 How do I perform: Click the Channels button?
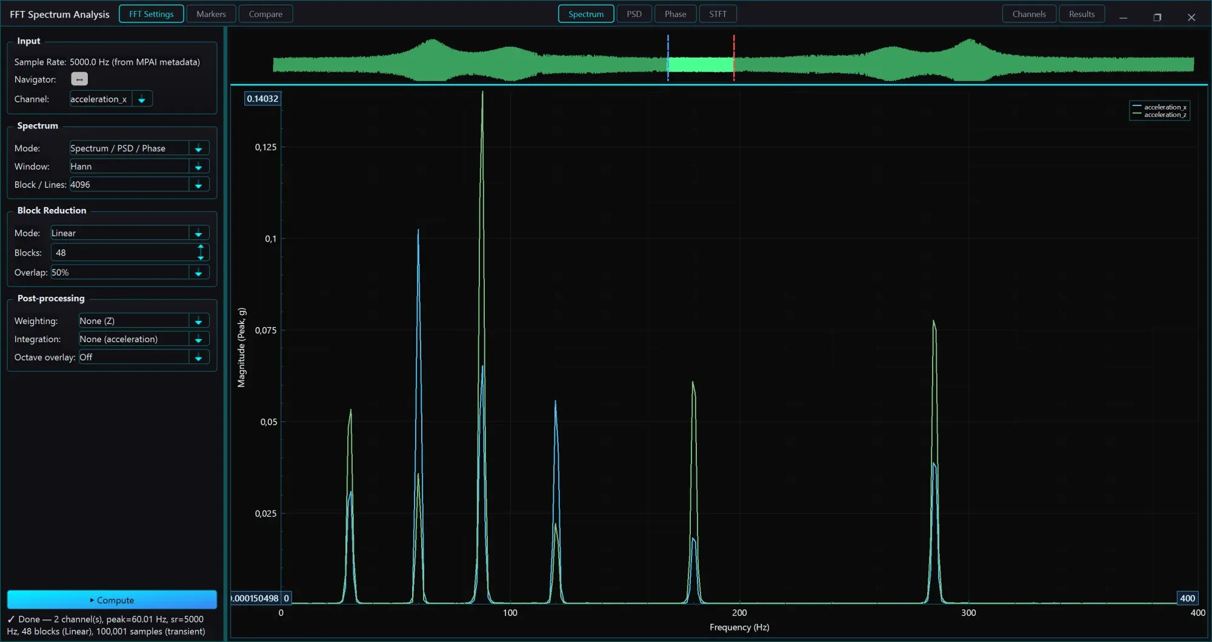[1029, 14]
